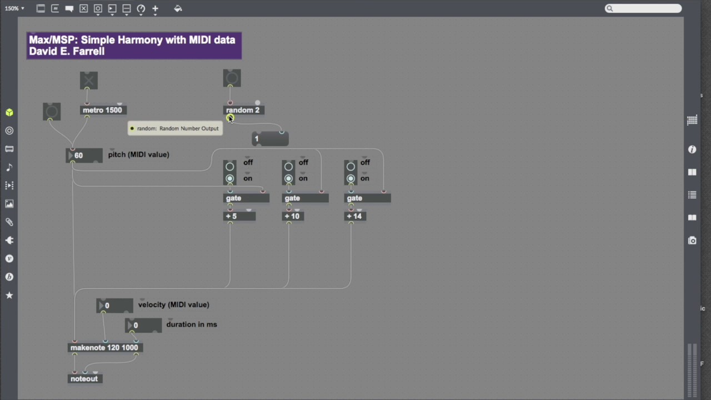Viewport: 711px width, 400px height.
Task: Open the star collections icon
Action: click(9, 295)
